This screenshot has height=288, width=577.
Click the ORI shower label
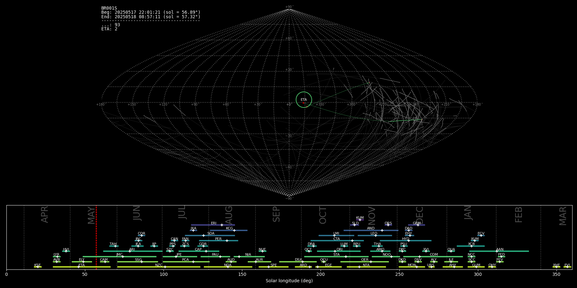click(x=339, y=250)
